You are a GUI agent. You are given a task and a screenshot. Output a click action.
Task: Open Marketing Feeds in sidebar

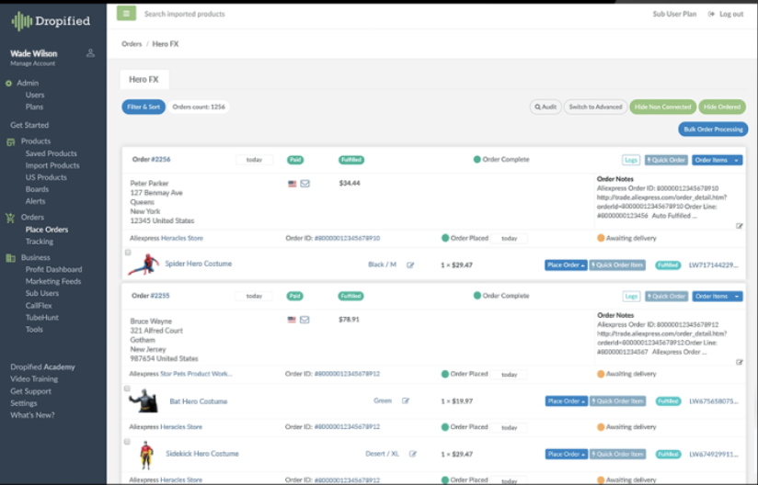point(53,281)
